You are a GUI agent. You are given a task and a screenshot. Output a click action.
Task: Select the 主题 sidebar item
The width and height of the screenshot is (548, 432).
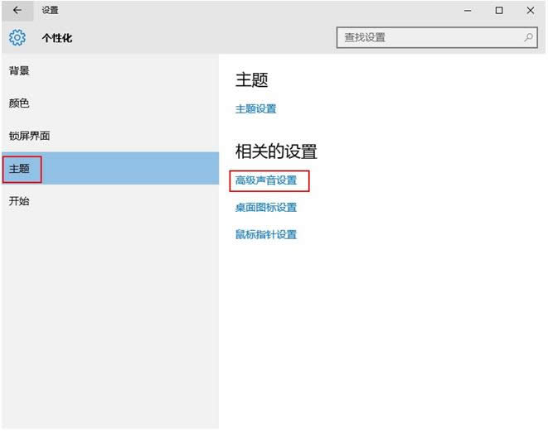(x=110, y=168)
